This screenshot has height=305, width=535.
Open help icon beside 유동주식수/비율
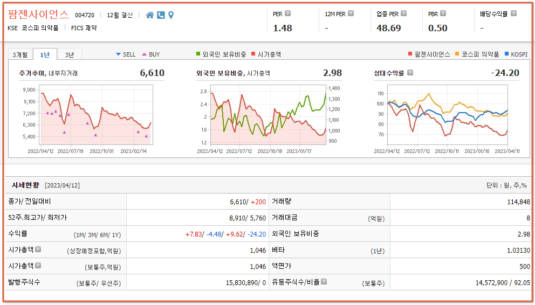pos(324,281)
